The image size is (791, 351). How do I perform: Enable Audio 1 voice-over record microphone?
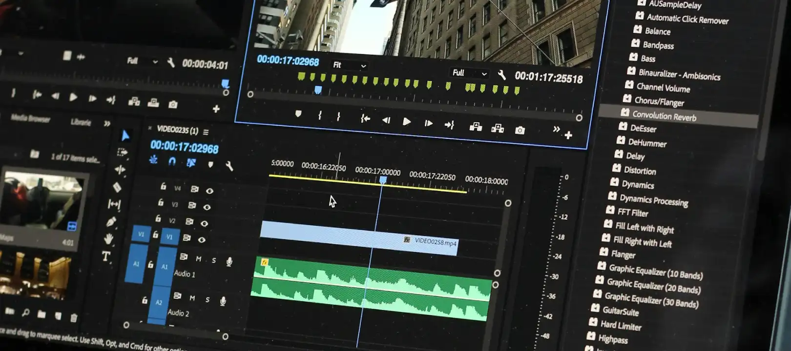click(x=229, y=262)
